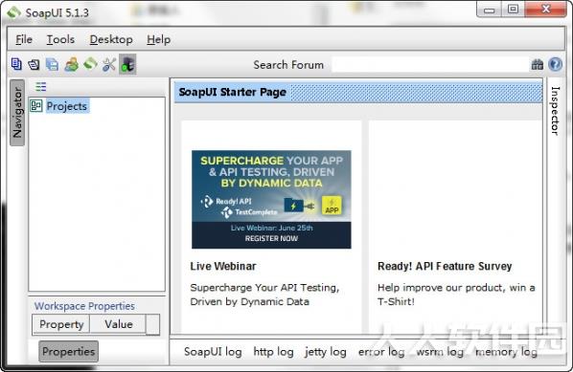This screenshot has width=573, height=372.
Task: Click in the Search Forum field
Action: tap(430, 65)
